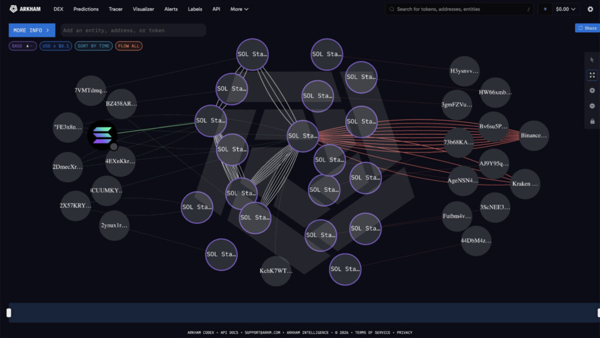
Task: Click the Share button
Action: pyautogui.click(x=587, y=28)
